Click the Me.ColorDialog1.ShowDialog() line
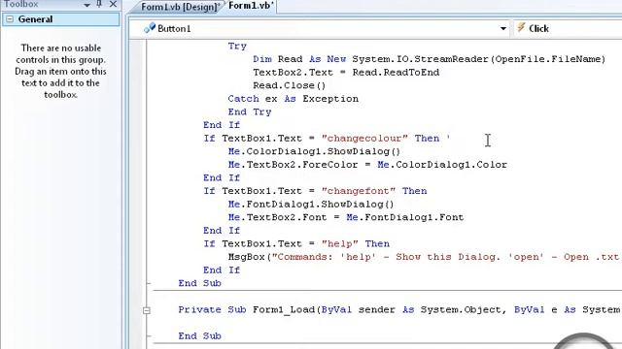 314,151
